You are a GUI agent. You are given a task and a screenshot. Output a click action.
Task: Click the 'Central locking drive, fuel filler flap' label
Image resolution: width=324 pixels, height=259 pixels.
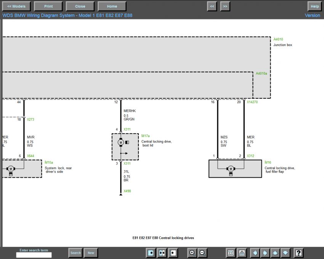tap(280, 170)
